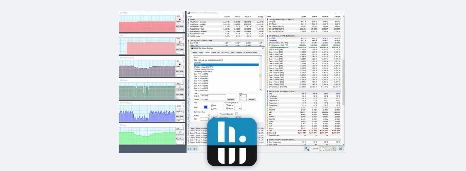Open the General tab in Sensor Settings
The width and height of the screenshot is (466, 171).
pyautogui.click(x=194, y=53)
